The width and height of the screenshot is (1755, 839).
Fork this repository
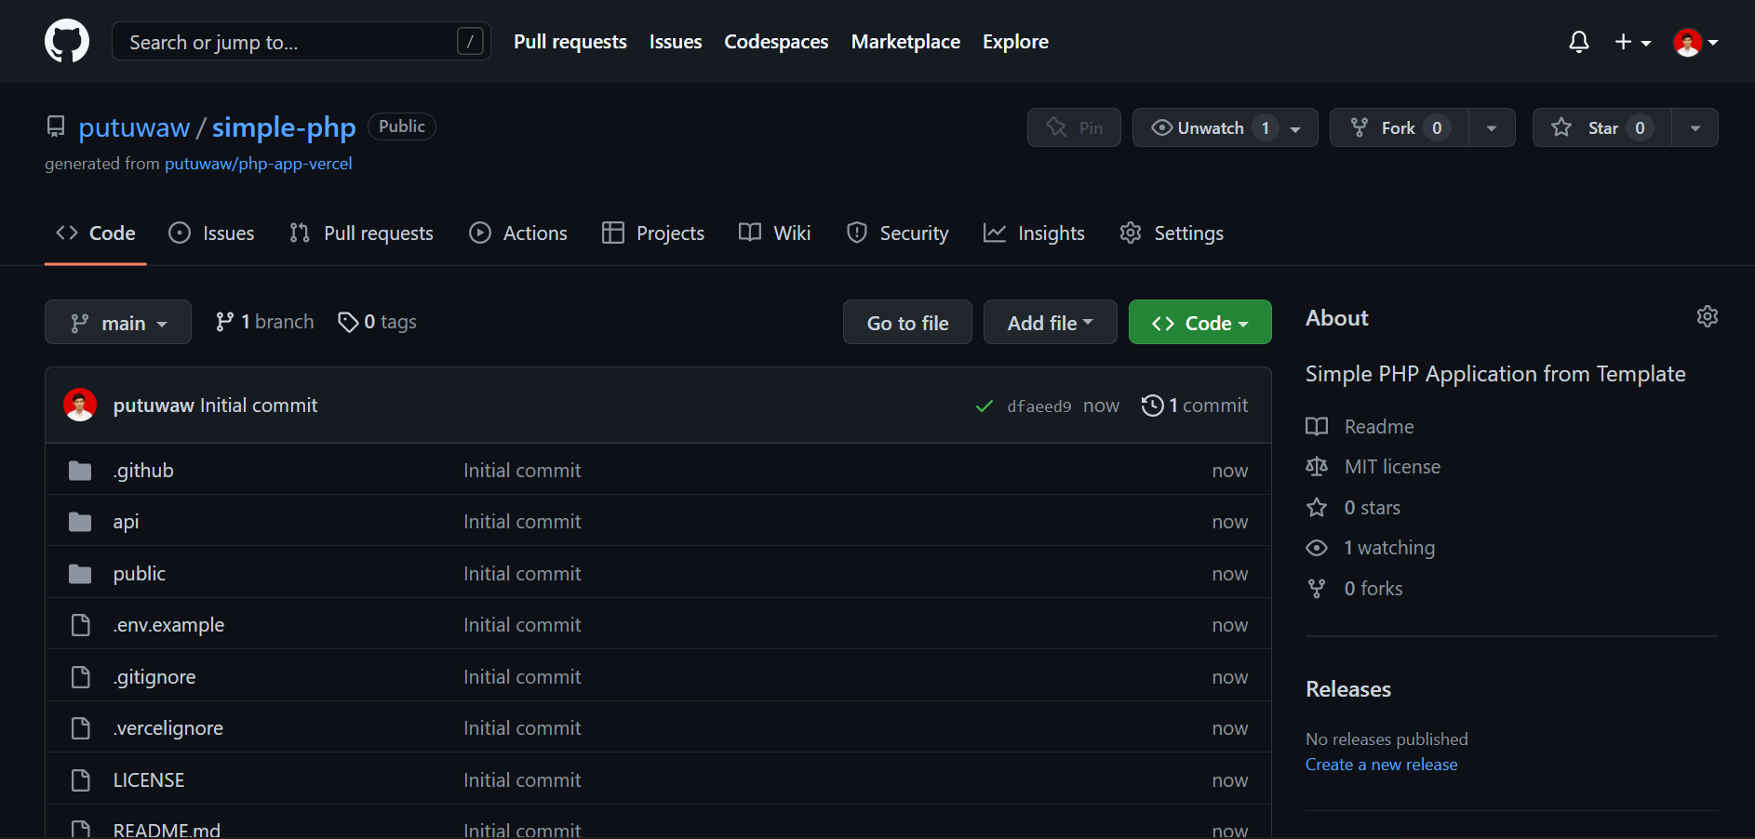click(1399, 127)
